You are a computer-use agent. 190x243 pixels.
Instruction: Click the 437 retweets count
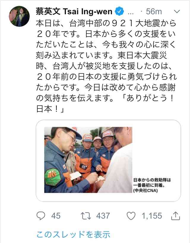103,216
